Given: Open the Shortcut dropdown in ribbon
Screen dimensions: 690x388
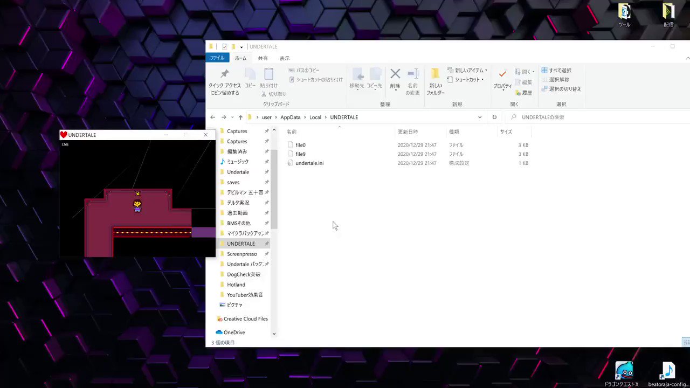Looking at the screenshot, I should tap(465, 80).
